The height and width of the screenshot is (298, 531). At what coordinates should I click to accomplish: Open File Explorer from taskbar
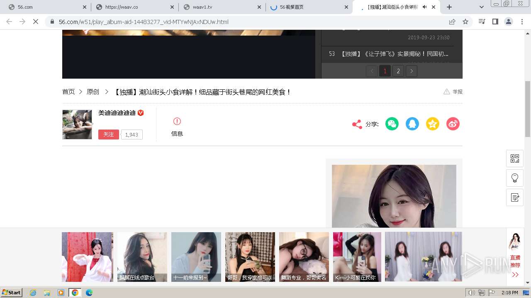(x=47, y=293)
